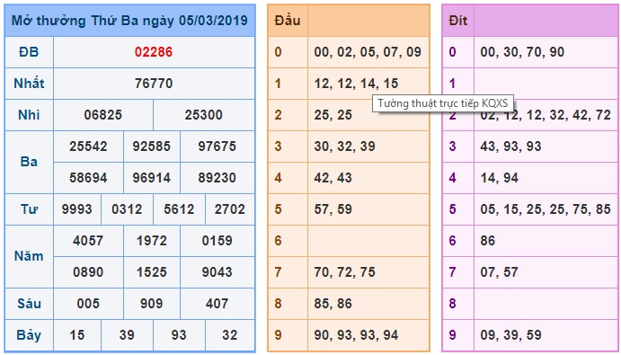
Task: Click second prize number 06825
Action: [x=103, y=115]
